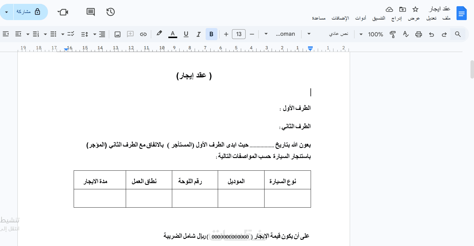
Task: Click the line الطرف الثاني
Action: (x=295, y=126)
